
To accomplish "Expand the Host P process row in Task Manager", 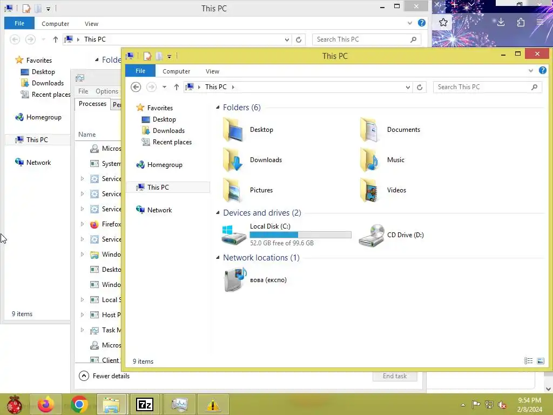I will pyautogui.click(x=82, y=315).
